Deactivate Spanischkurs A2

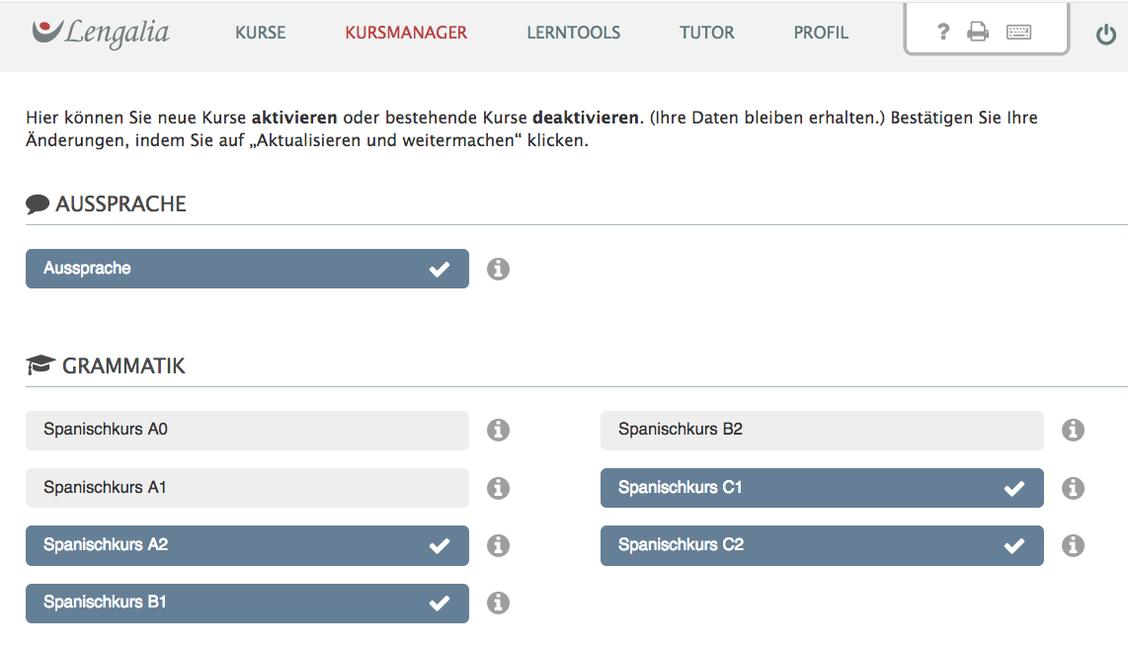pyautogui.click(x=247, y=545)
